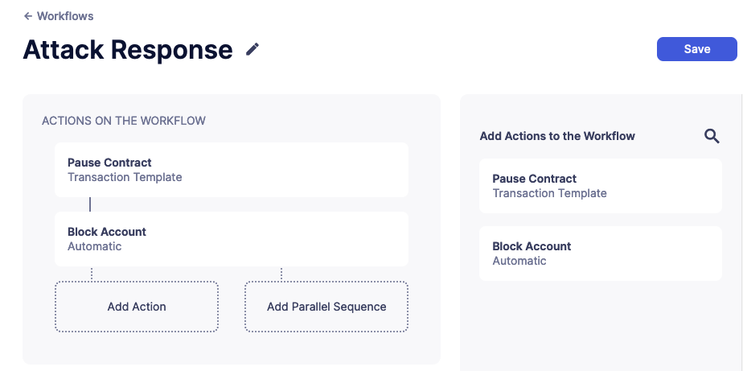Select the Block Account step in the workflow

(x=232, y=239)
